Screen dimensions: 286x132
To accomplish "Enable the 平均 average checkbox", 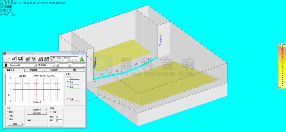I will pyautogui.click(x=68, y=77).
